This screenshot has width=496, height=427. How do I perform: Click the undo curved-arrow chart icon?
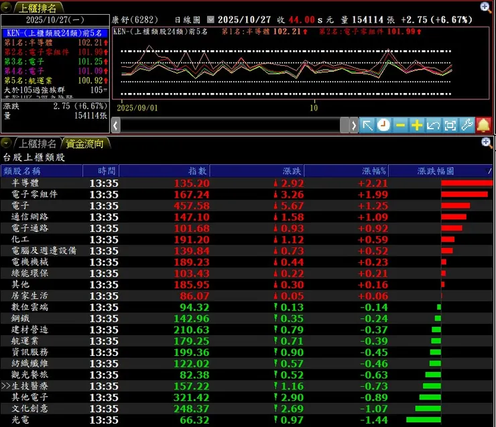(x=433, y=125)
